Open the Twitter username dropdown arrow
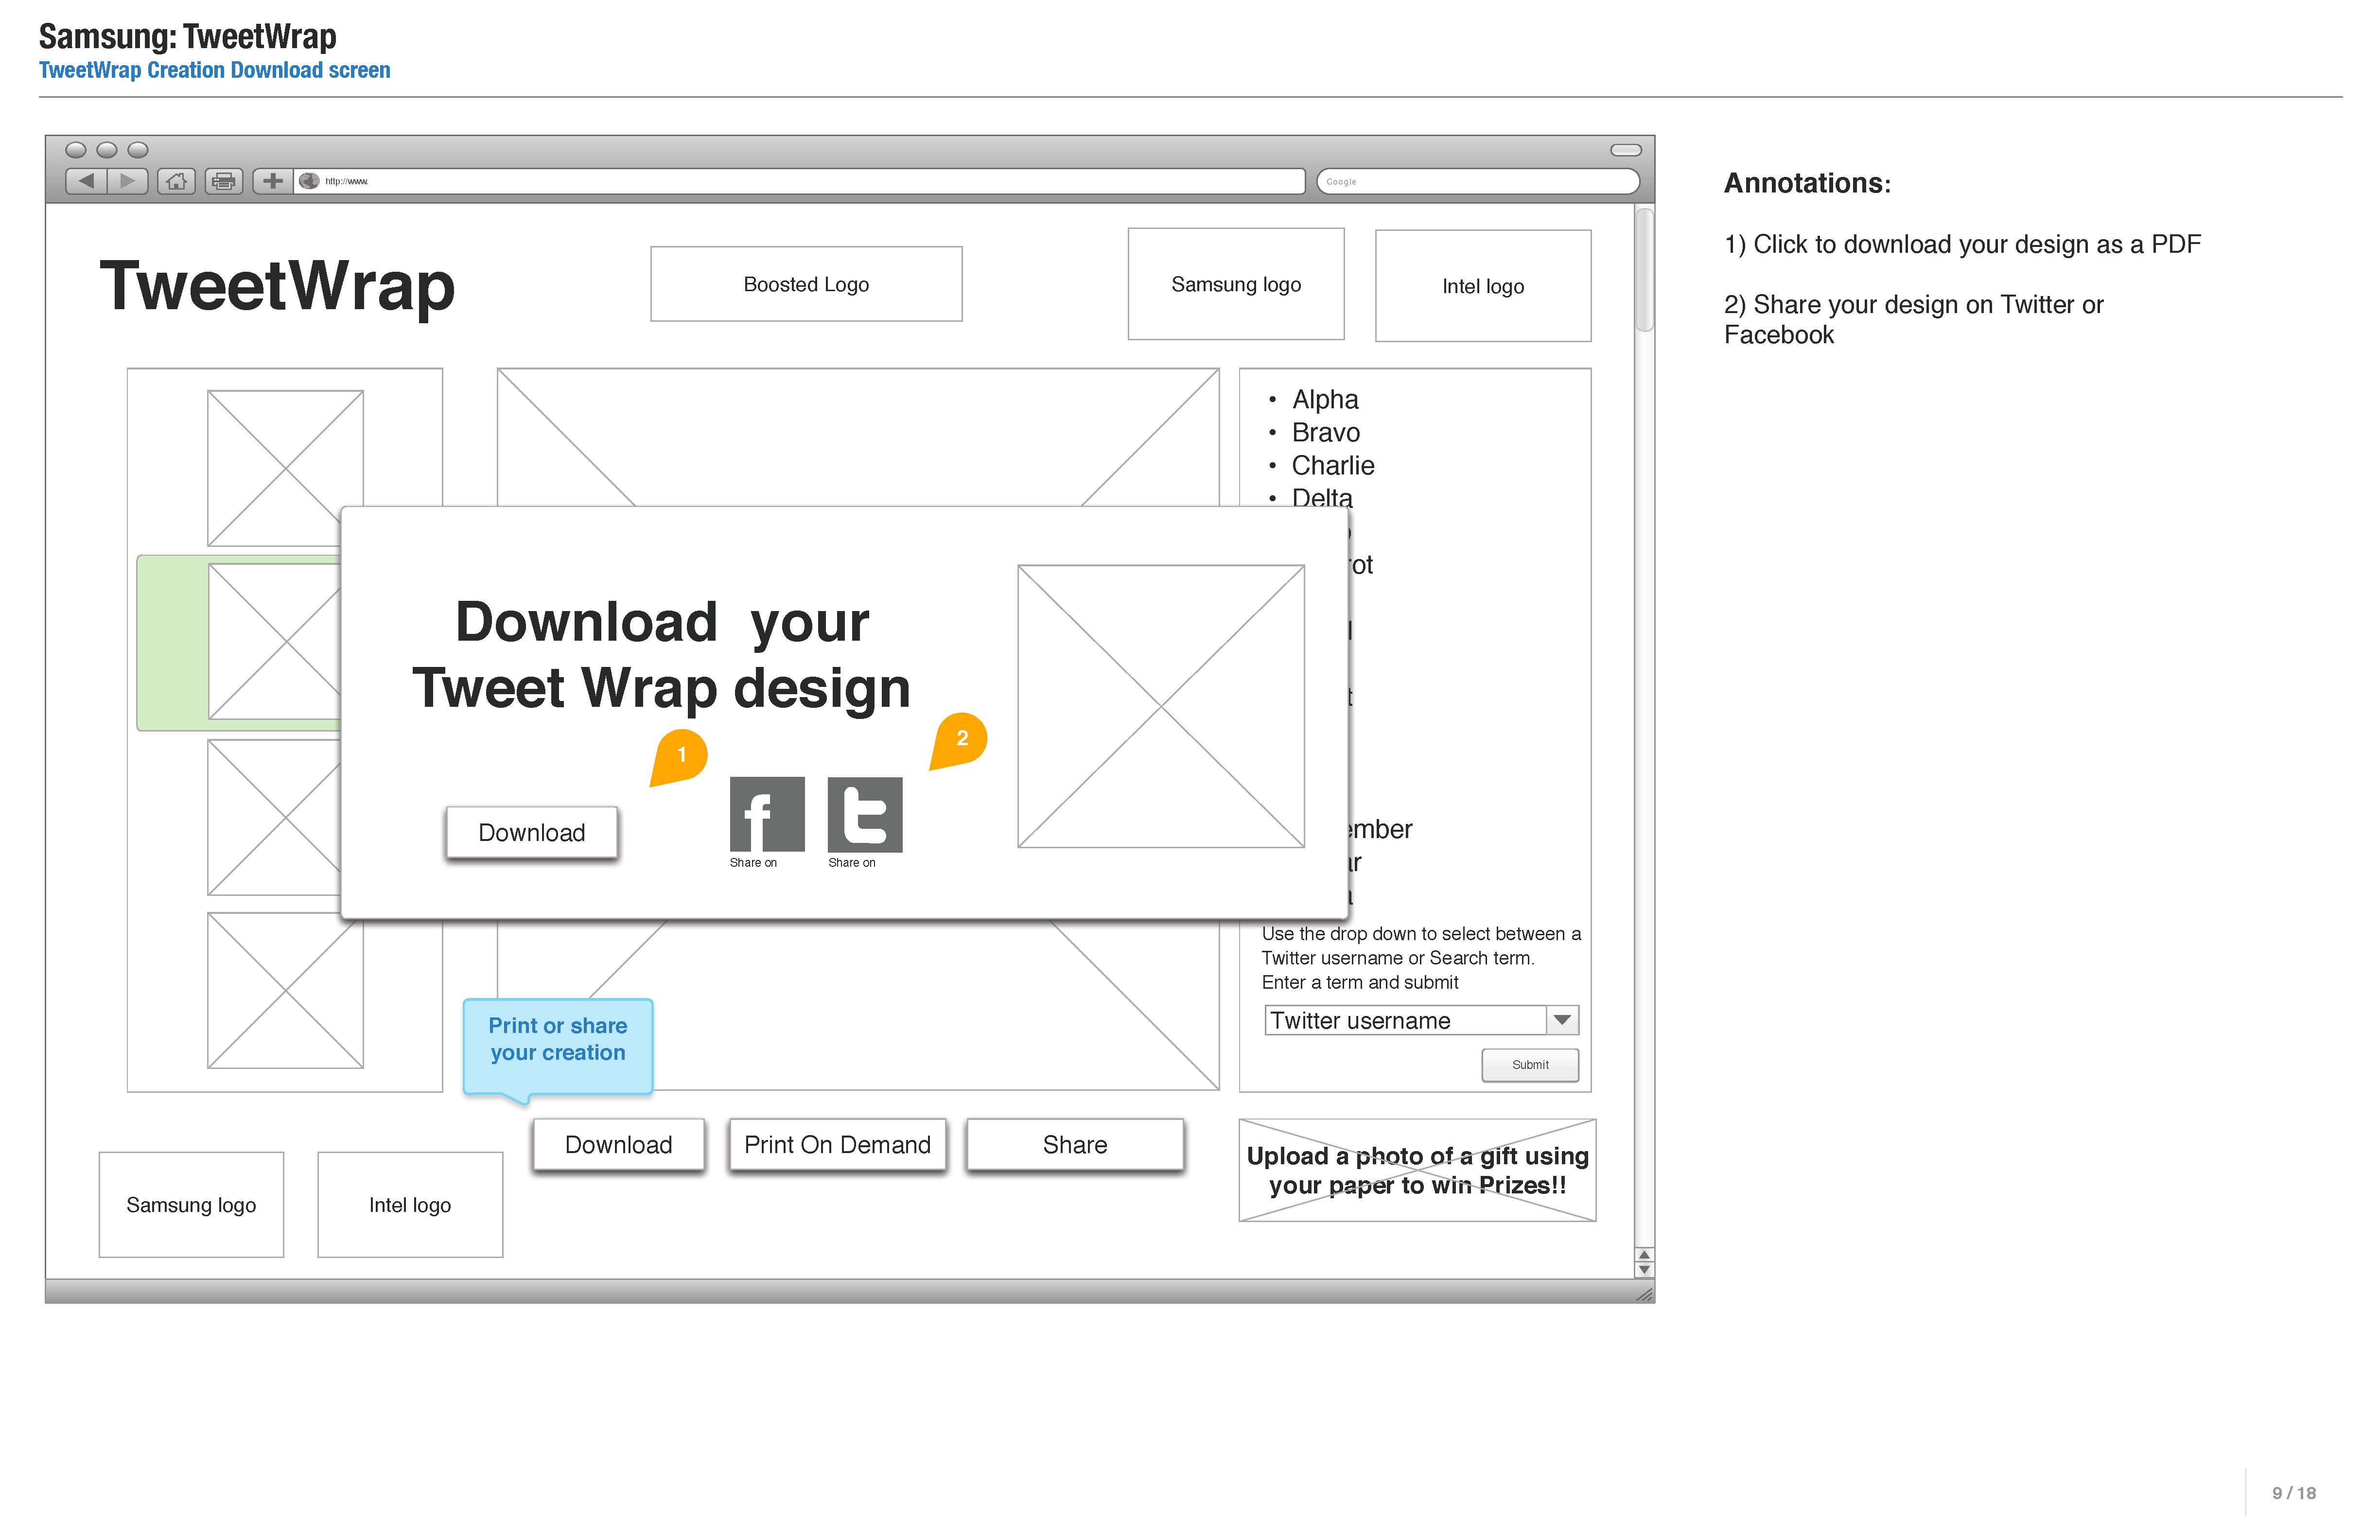This screenshot has height=1540, width=2380. click(x=1562, y=1020)
